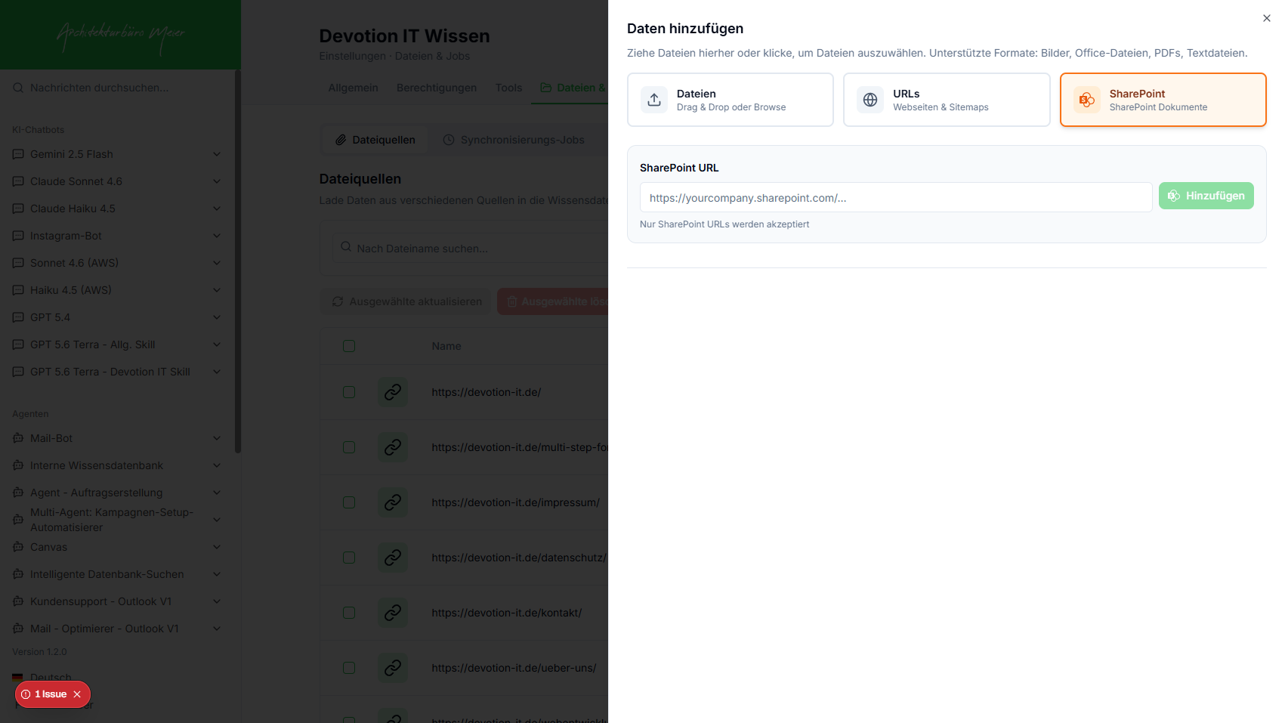
Task: Click link icon of the impressum row
Action: point(393,502)
